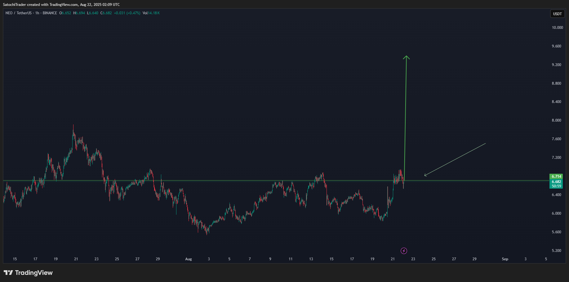Image resolution: width=569 pixels, height=282 pixels.
Task: Click the 6.000 price axis label
Action: (556, 213)
